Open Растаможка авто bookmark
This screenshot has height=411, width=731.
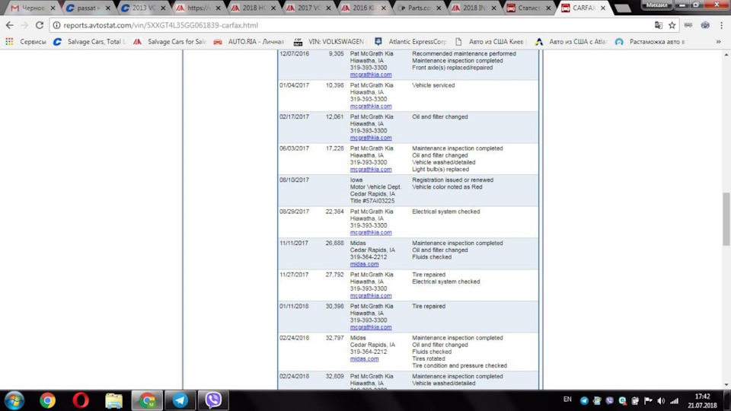(x=650, y=41)
